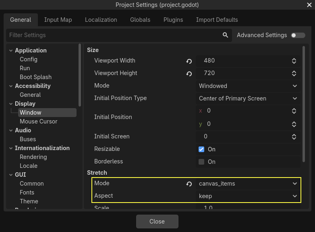Viewport: 315px width, 232px height.
Task: Click the Viewport Width spinner arrows
Action: 294,61
